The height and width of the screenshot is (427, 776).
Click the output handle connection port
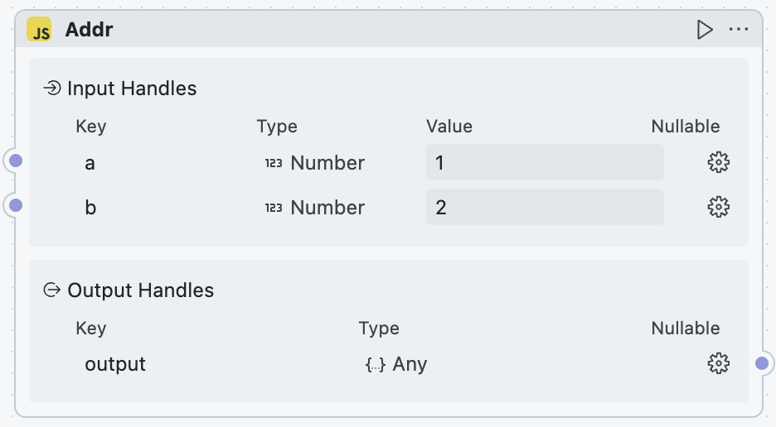762,362
